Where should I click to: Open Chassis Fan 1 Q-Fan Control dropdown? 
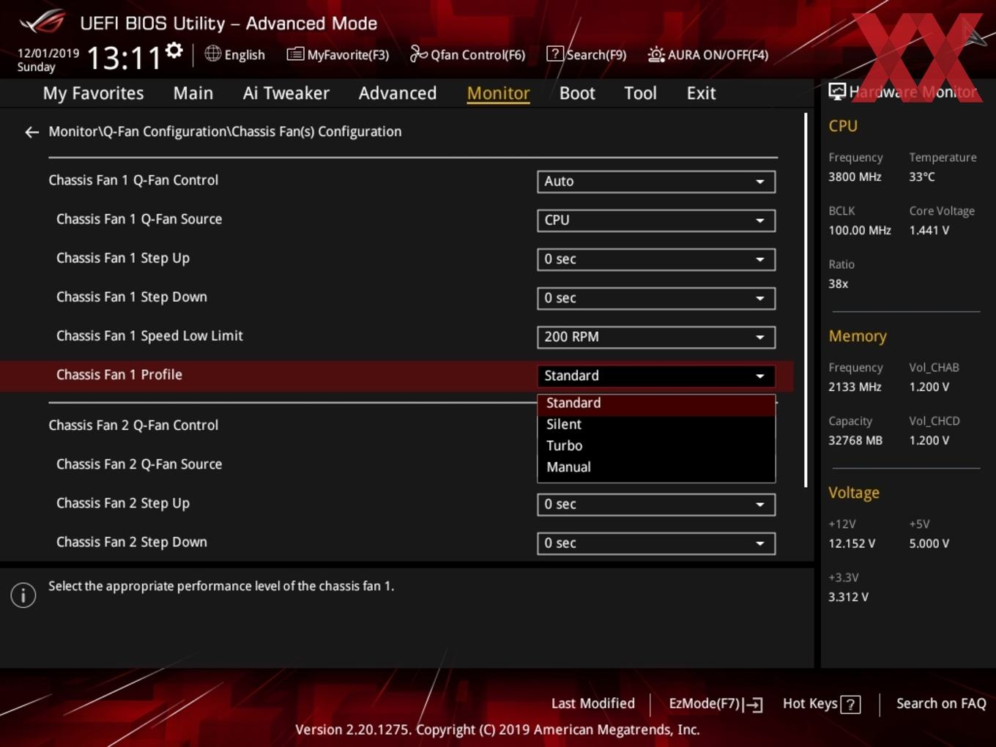[x=656, y=182]
